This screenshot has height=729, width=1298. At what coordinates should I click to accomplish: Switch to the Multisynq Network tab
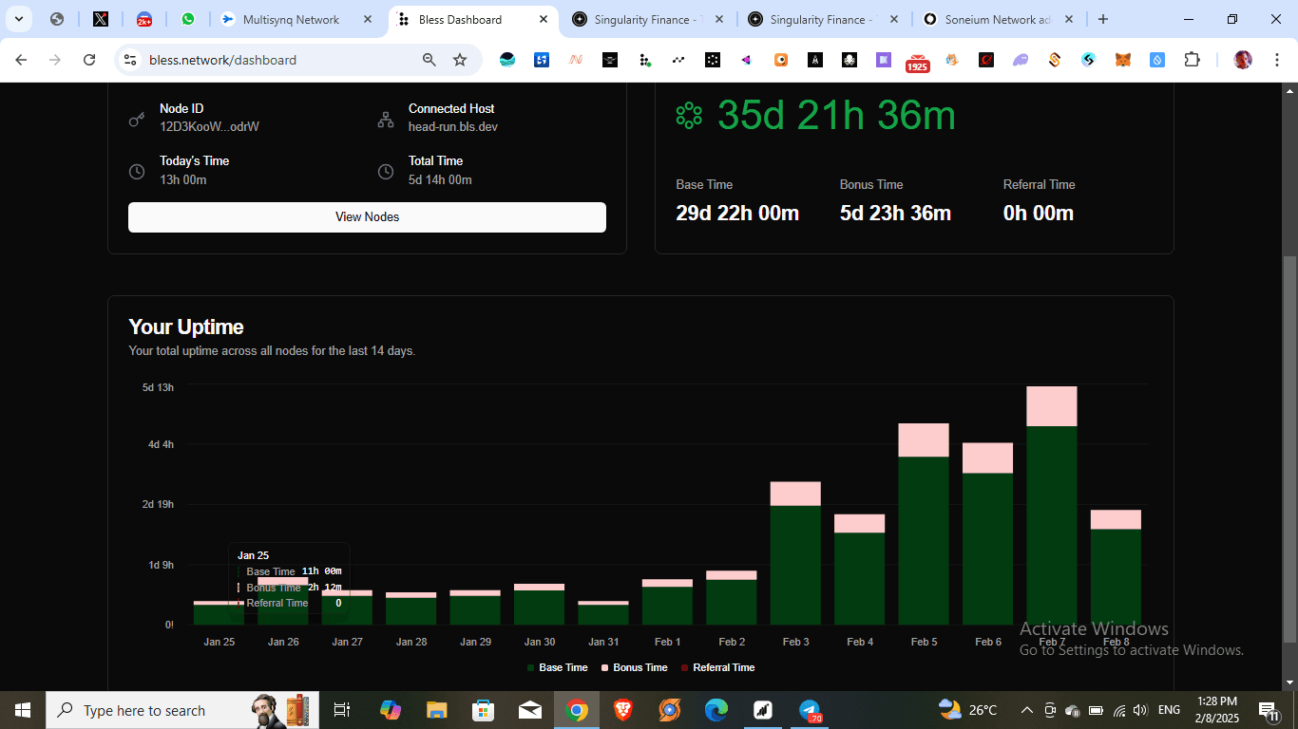pyautogui.click(x=290, y=19)
